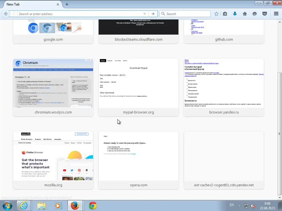Image resolution: width=282 pixels, height=211 pixels.
Task: Open Windows Explorer folder on taskbar
Action: point(42,206)
